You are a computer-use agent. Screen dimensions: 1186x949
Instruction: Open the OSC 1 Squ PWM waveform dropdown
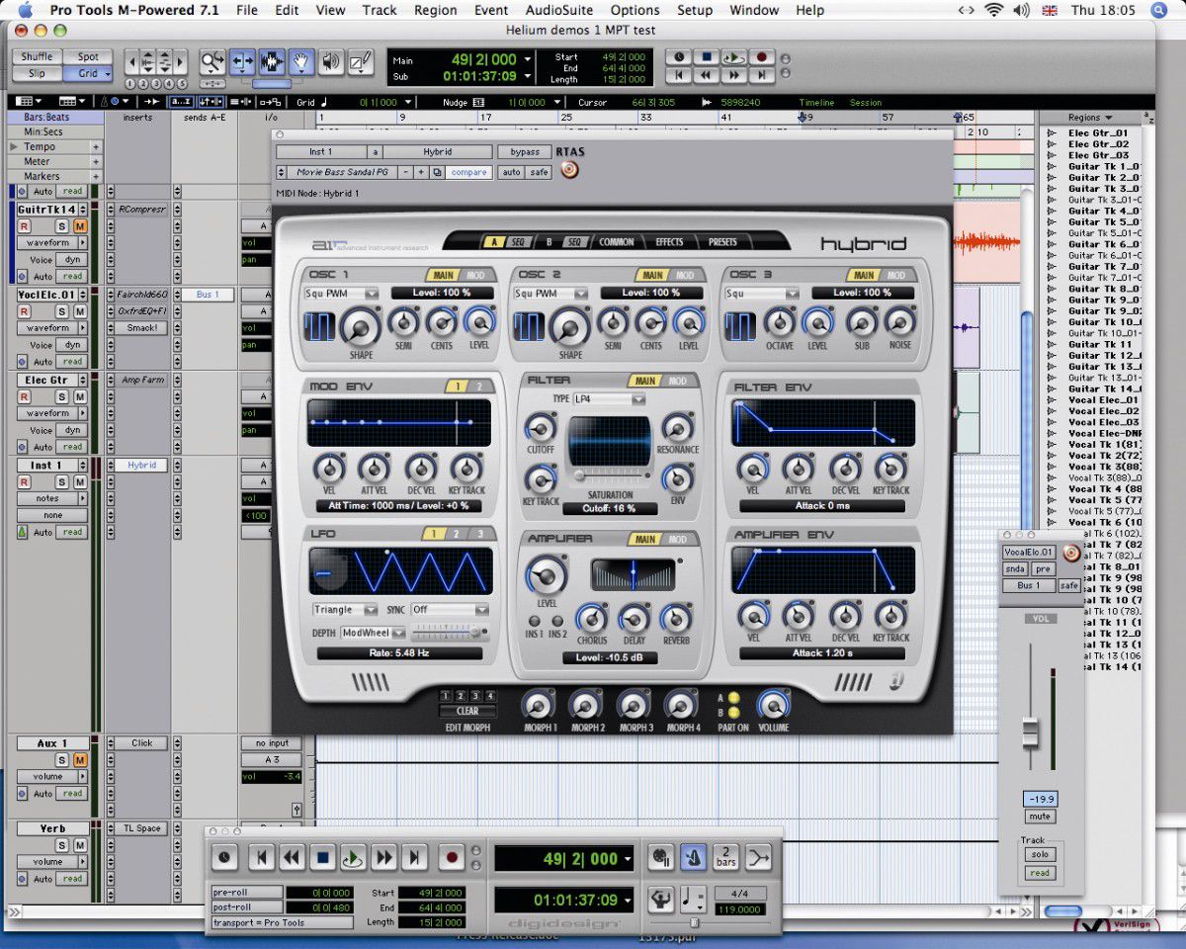tap(342, 294)
